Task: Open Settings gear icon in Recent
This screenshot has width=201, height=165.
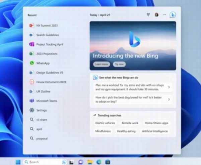Action: tap(32, 110)
